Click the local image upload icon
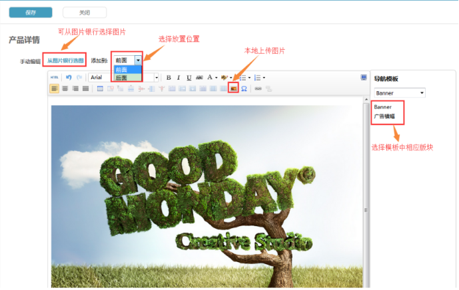459x290 pixels. coord(234,88)
